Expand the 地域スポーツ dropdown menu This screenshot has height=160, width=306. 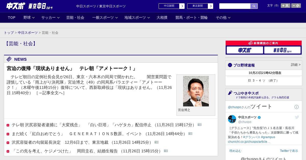coord(137,18)
